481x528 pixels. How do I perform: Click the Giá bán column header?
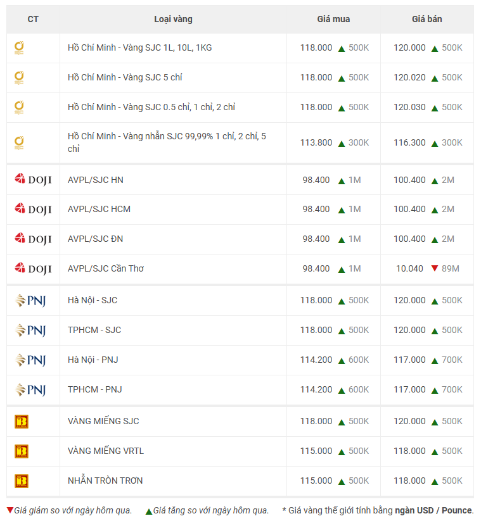point(426,19)
